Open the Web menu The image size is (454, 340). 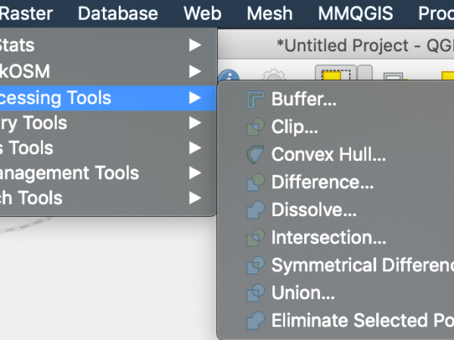click(202, 14)
